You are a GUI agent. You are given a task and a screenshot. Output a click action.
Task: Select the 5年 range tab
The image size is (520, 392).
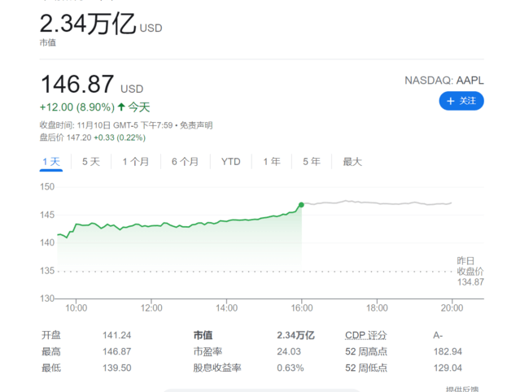click(x=312, y=162)
